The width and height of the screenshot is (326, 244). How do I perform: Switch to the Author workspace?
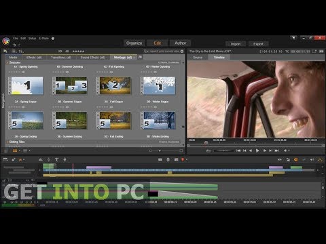coord(181,43)
